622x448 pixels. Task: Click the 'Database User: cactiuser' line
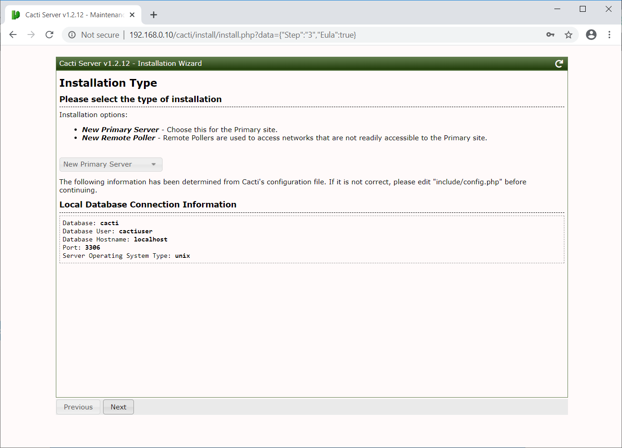click(x=108, y=231)
